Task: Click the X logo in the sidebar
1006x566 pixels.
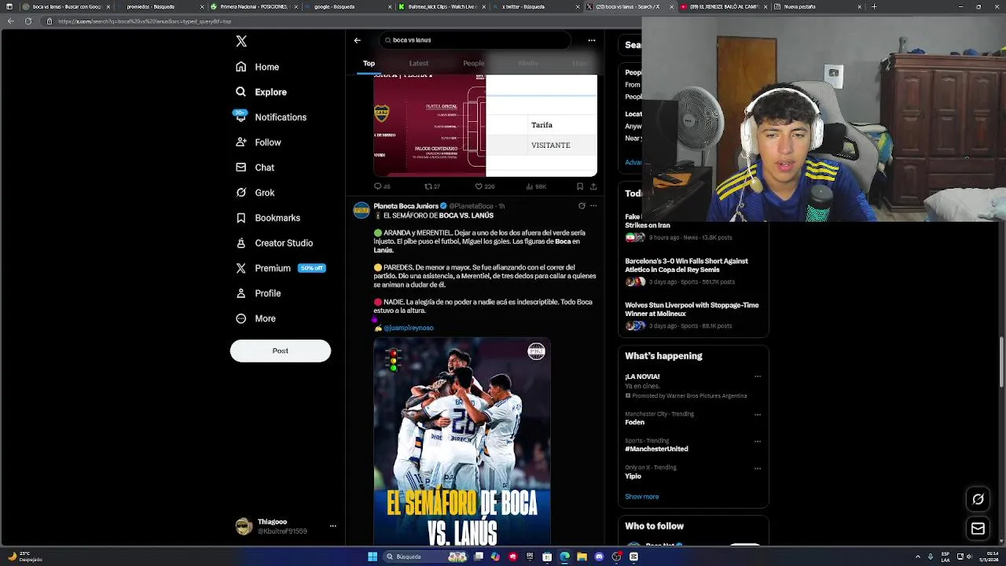Action: (241, 42)
